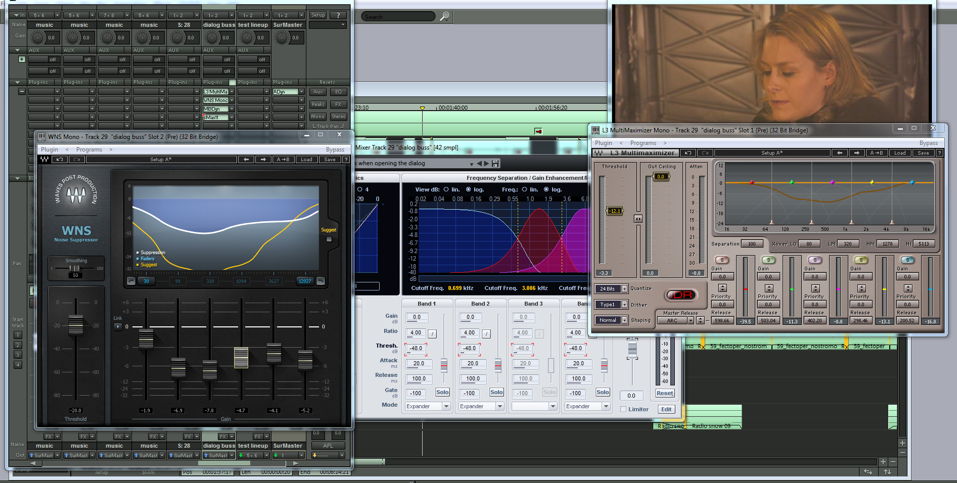957x483 pixels.
Task: Enable the Limiter checkbox
Action: (x=623, y=409)
